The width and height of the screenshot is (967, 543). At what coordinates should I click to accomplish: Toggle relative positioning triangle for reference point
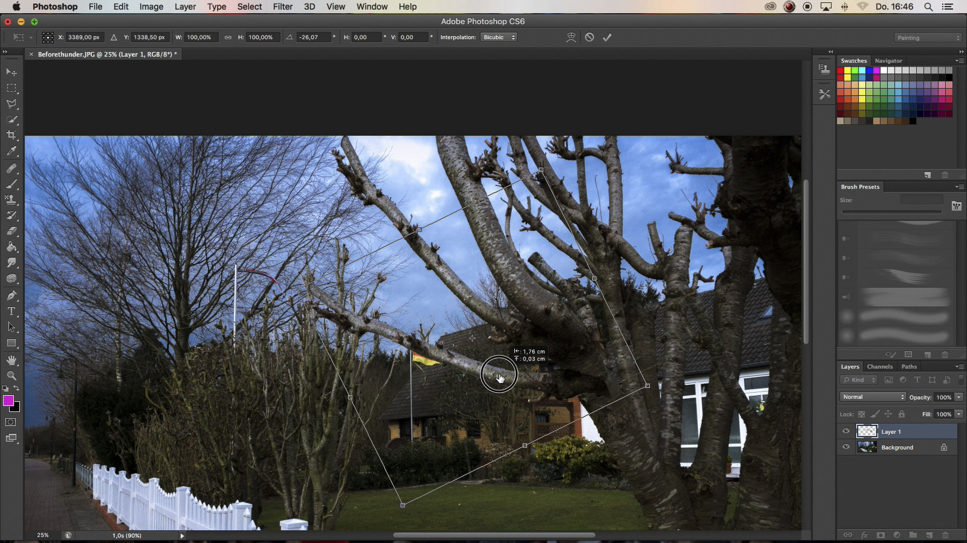coord(114,37)
